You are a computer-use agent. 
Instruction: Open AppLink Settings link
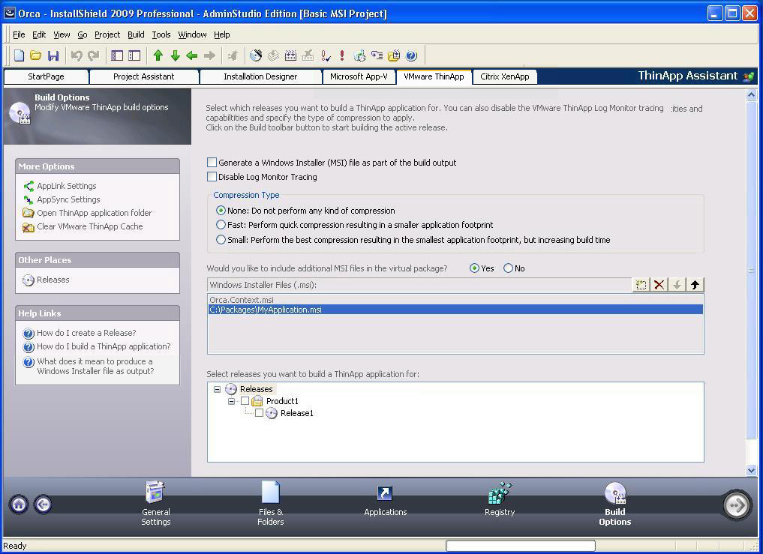pyautogui.click(x=66, y=186)
